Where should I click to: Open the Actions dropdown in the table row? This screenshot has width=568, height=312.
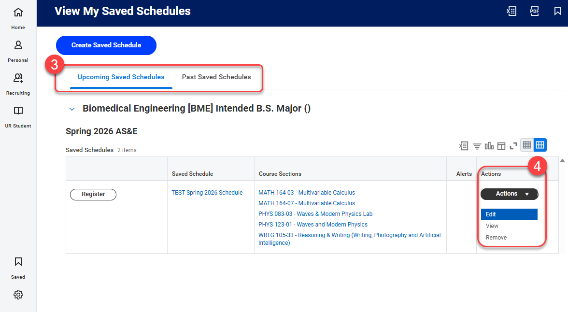509,194
